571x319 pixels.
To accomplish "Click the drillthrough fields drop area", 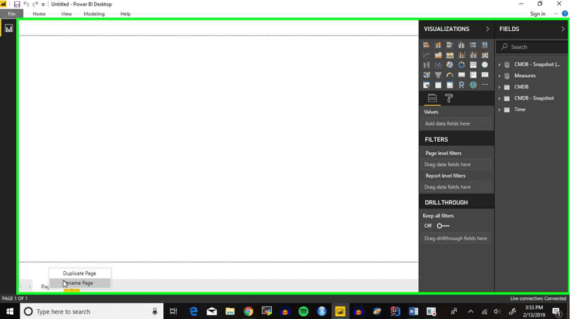I will 456,238.
